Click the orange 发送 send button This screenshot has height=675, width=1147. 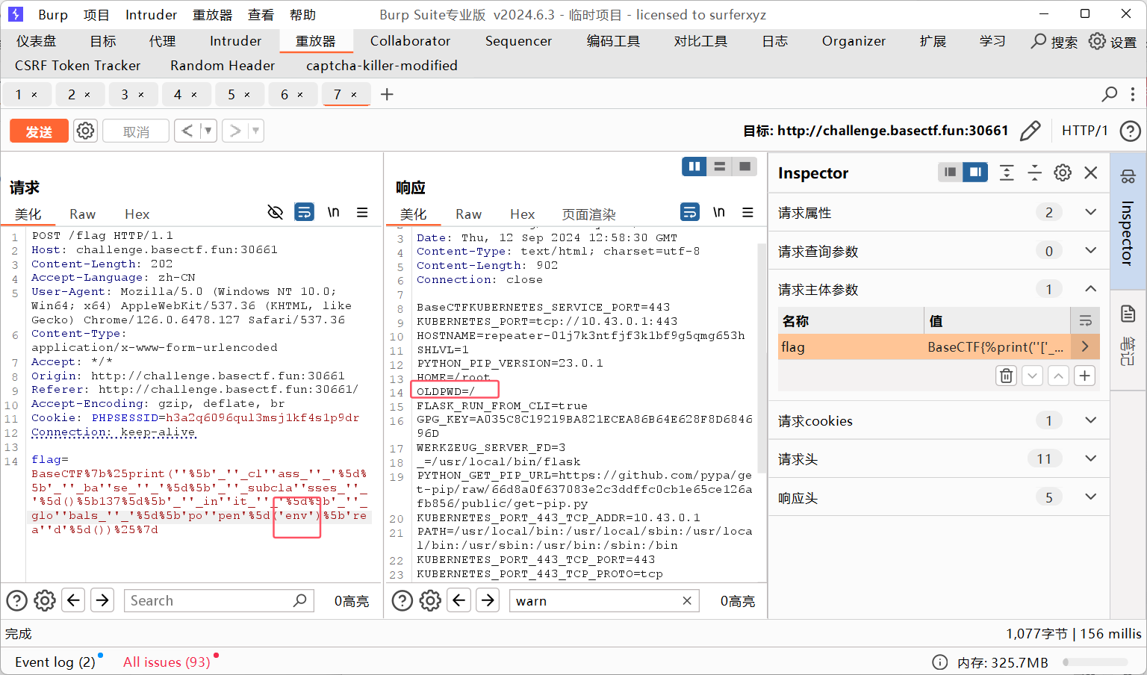tap(39, 131)
